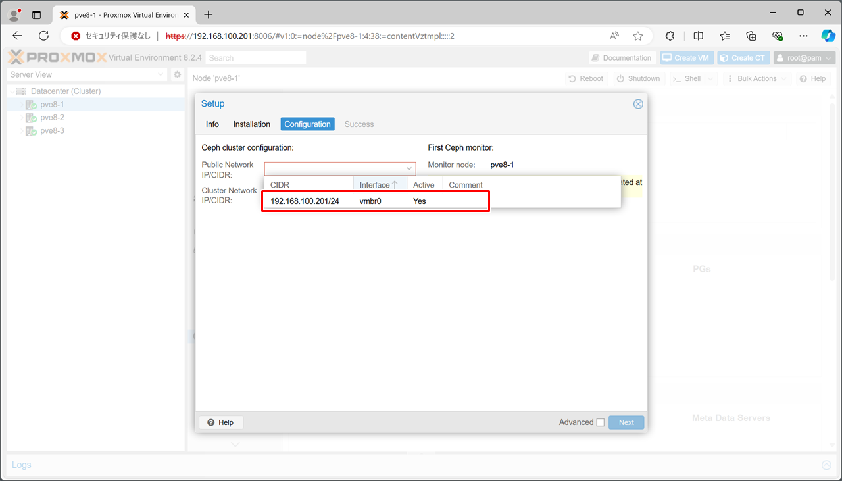Click the browser extensions icon
Image resolution: width=842 pixels, height=481 pixels.
click(x=670, y=36)
